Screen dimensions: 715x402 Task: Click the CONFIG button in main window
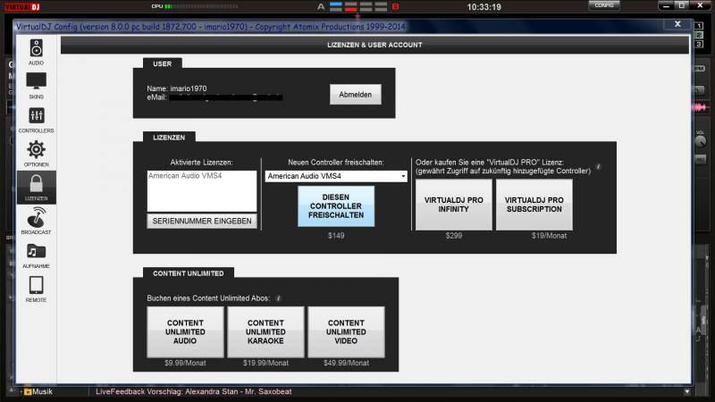click(604, 5)
